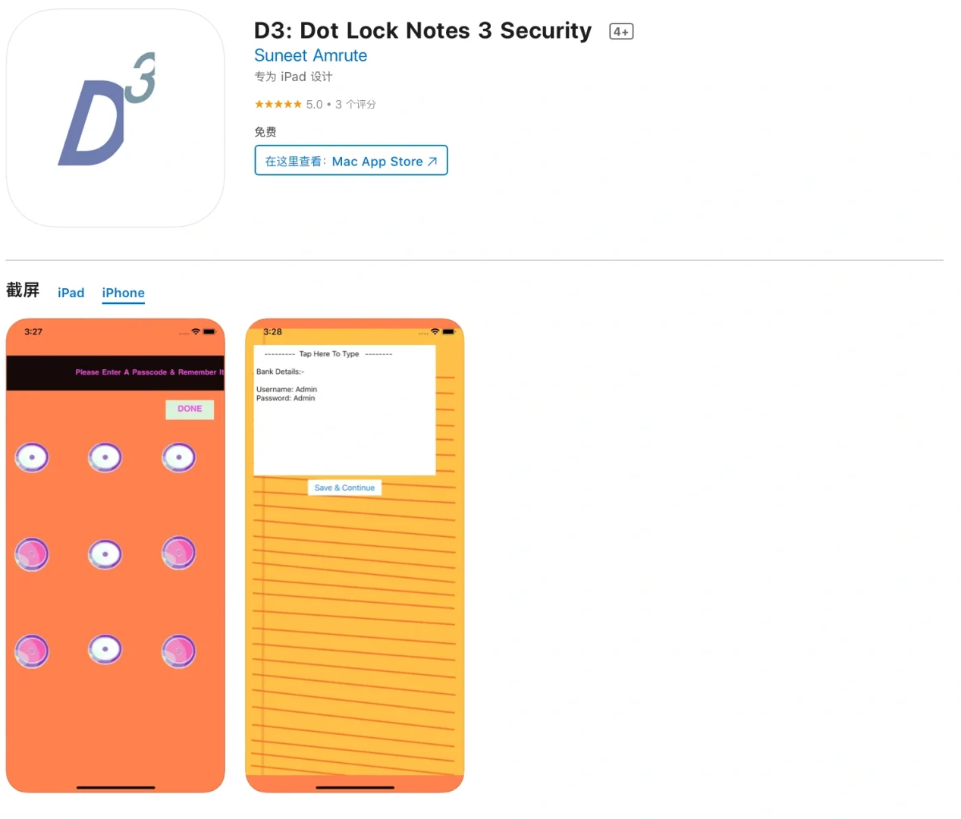This screenshot has width=961, height=819.
Task: Click the five-star rating stars
Action: 278,104
